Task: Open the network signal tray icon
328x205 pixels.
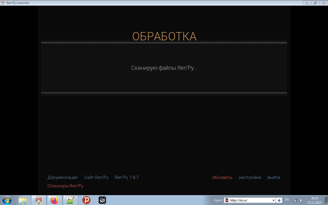Action: pyautogui.click(x=295, y=200)
